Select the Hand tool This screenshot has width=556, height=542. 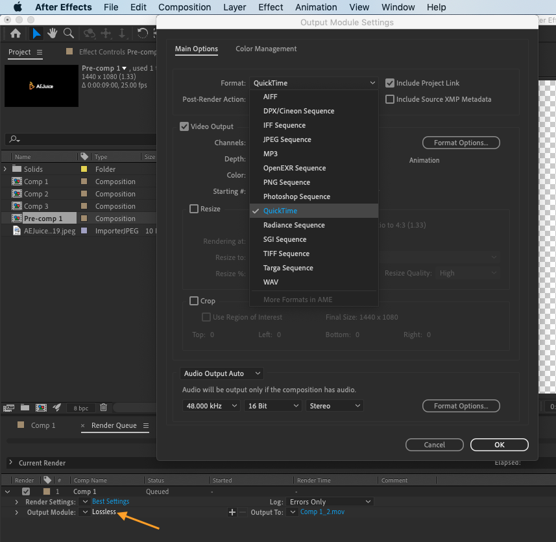(52, 33)
